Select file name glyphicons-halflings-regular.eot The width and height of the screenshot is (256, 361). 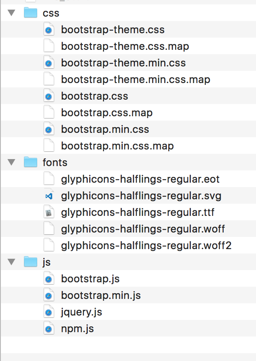coord(140,179)
